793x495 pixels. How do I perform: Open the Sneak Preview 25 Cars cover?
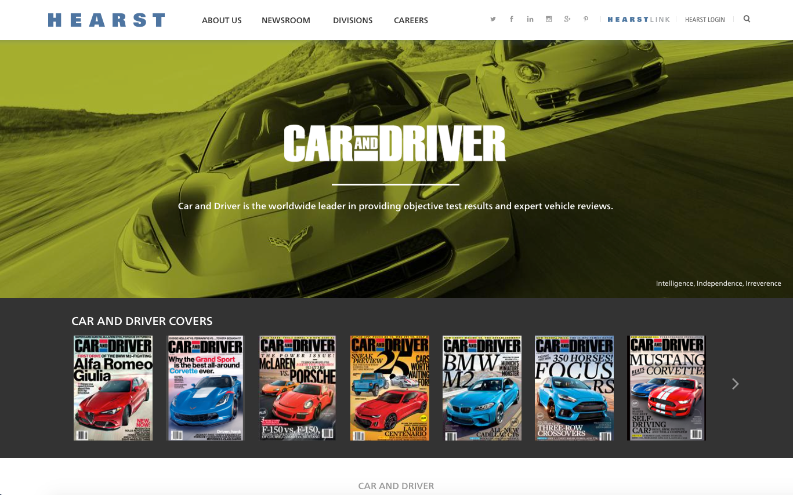pos(390,388)
